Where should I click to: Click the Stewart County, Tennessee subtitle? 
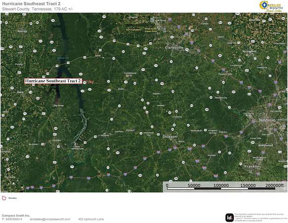[x=38, y=9]
